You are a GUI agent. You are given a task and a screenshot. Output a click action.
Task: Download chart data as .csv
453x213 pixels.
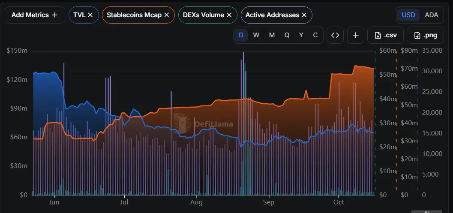tap(385, 35)
